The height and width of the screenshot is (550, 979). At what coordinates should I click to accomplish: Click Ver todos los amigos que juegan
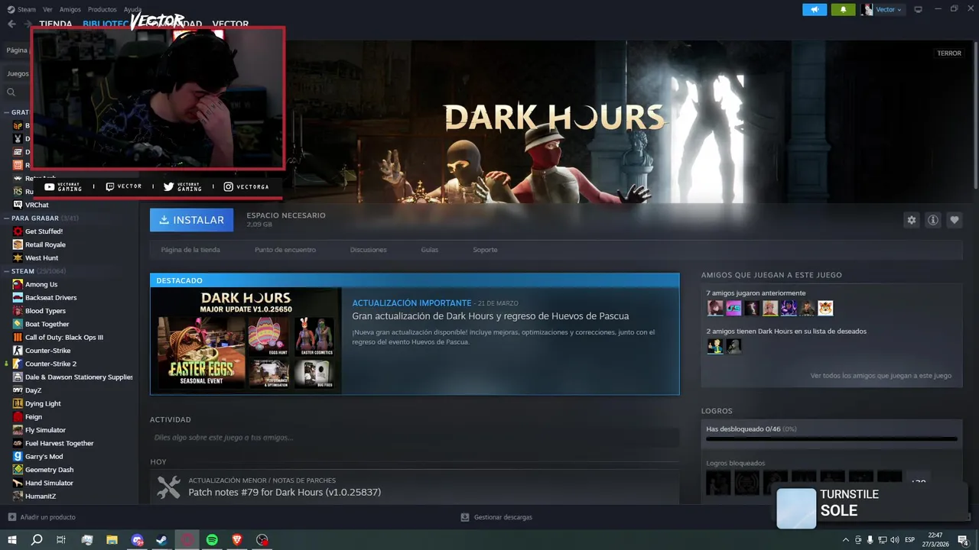point(881,376)
